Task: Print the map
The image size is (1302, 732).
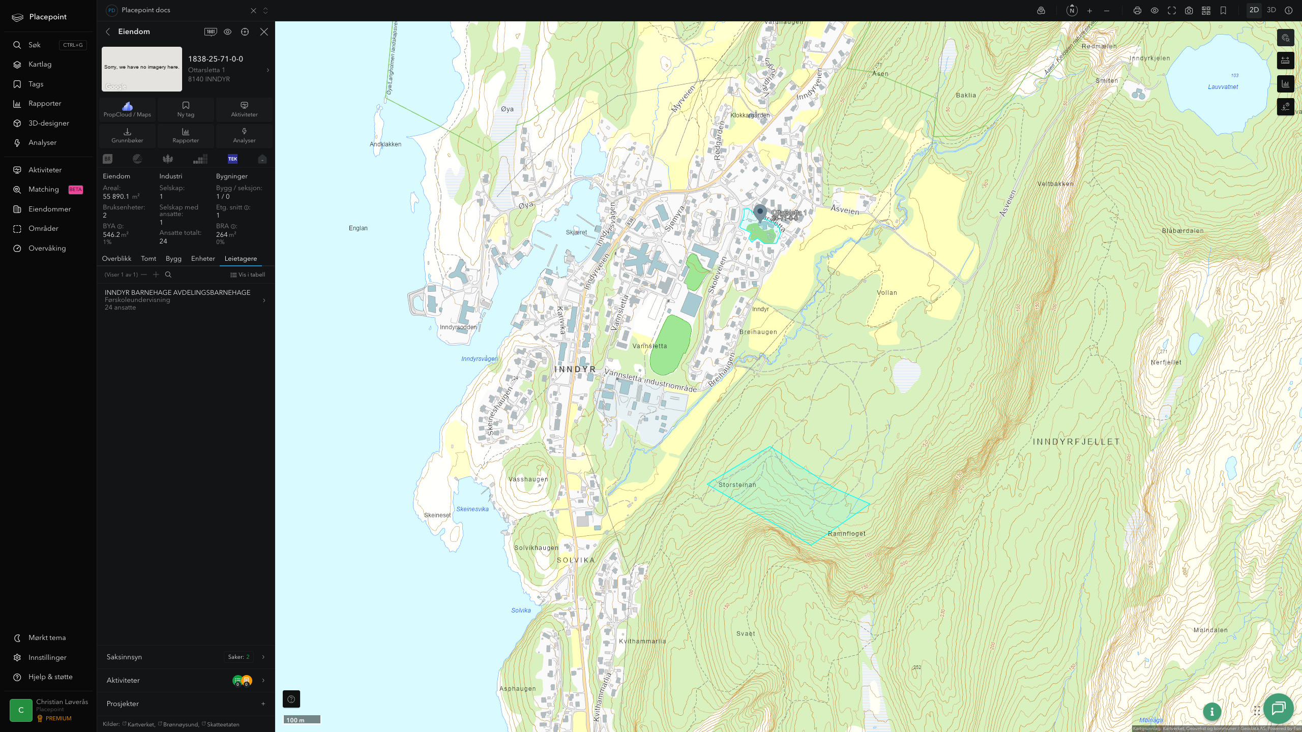Action: (x=1137, y=11)
